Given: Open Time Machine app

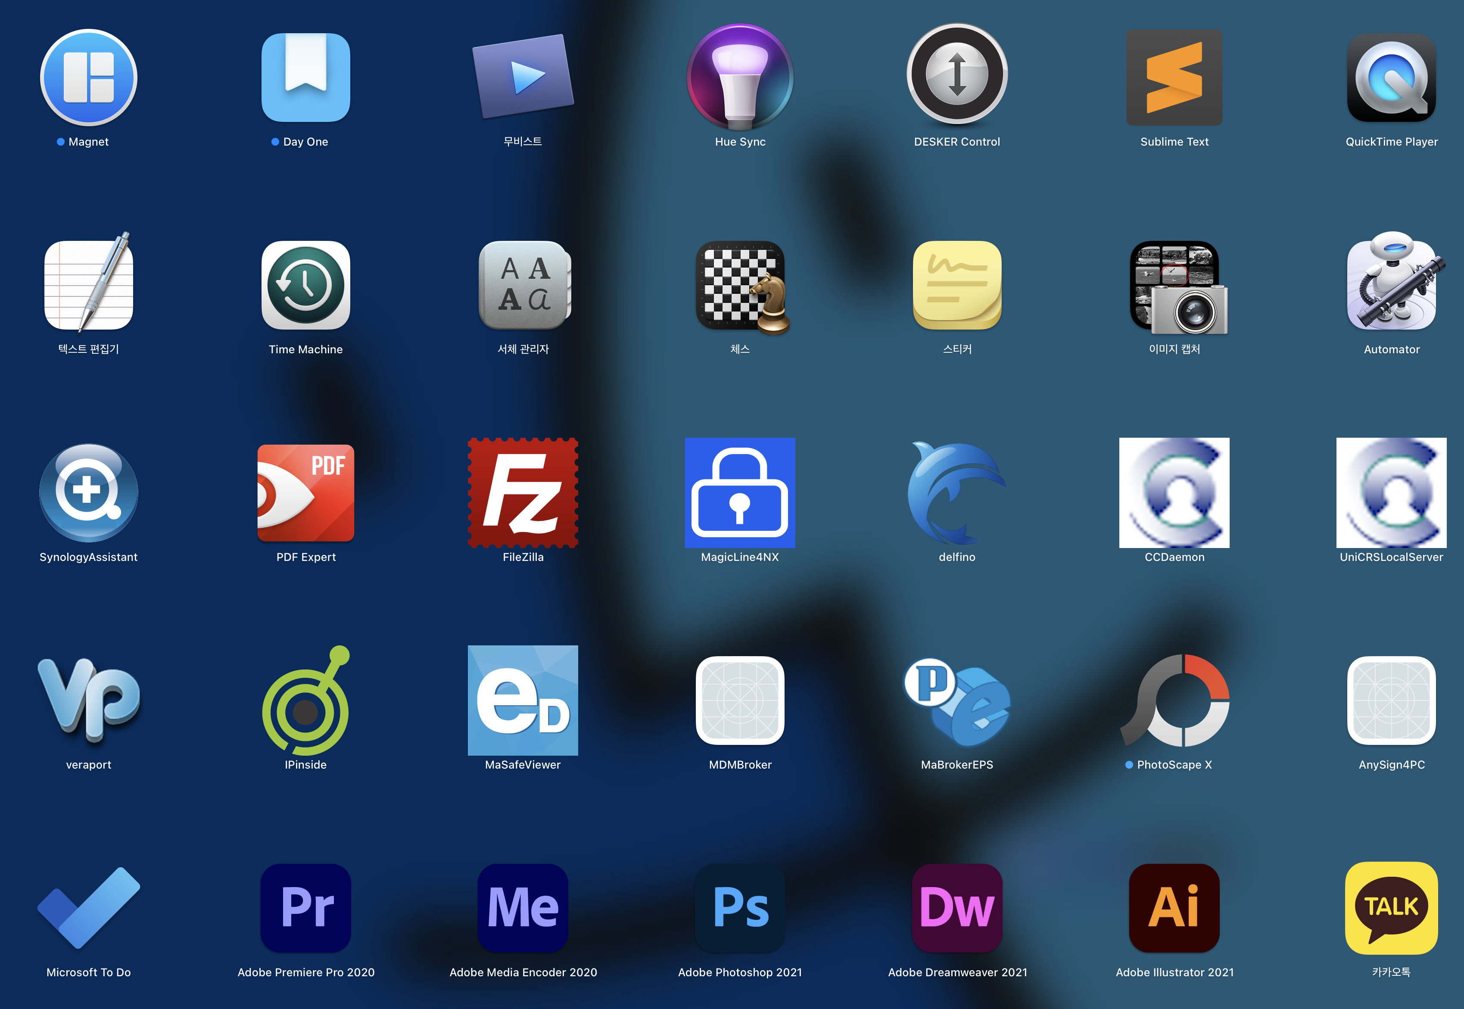Looking at the screenshot, I should [306, 285].
